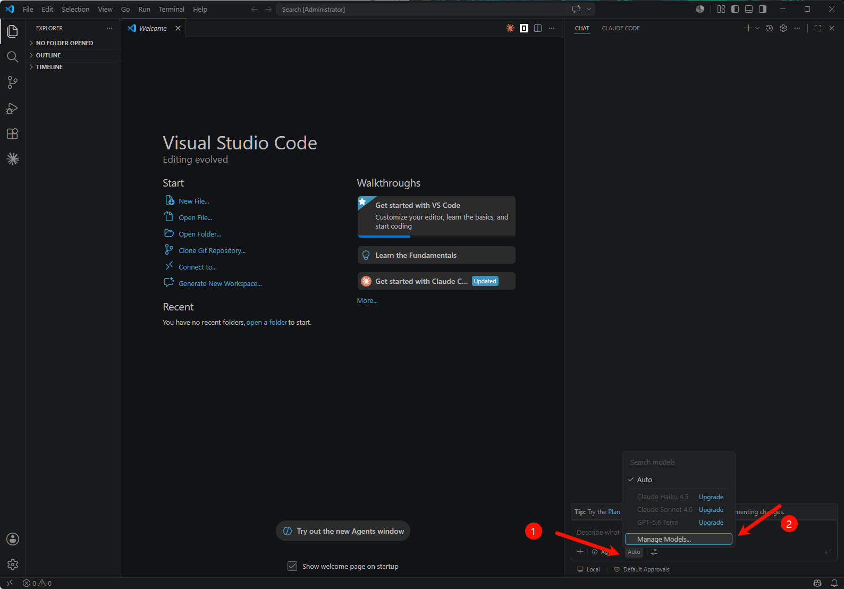Click Upgrade next to Claude Sonnet 4.6
Screen dimensions: 844x589
(711, 510)
